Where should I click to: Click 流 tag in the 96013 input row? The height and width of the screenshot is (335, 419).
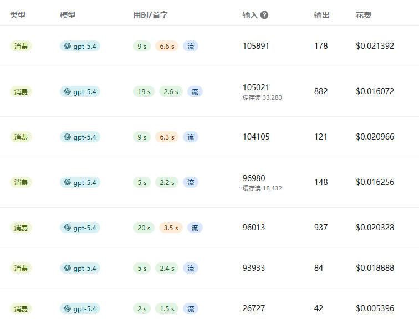point(195,228)
